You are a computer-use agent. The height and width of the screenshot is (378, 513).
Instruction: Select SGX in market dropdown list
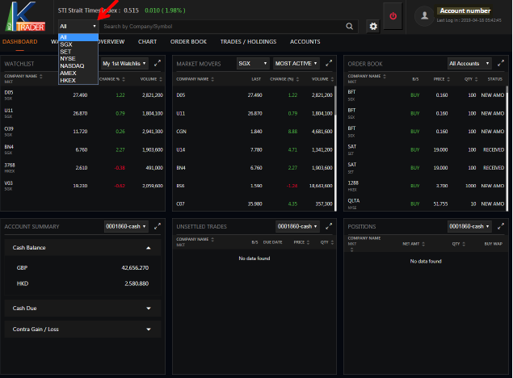coord(78,44)
